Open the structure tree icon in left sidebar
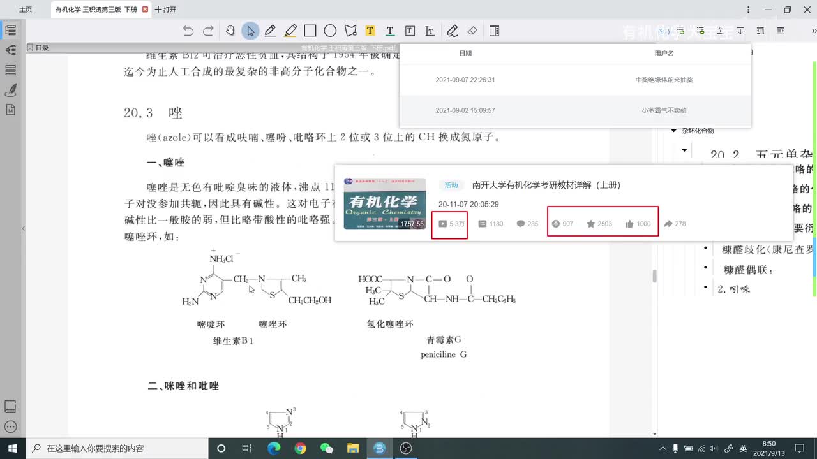The width and height of the screenshot is (817, 459). (x=10, y=50)
